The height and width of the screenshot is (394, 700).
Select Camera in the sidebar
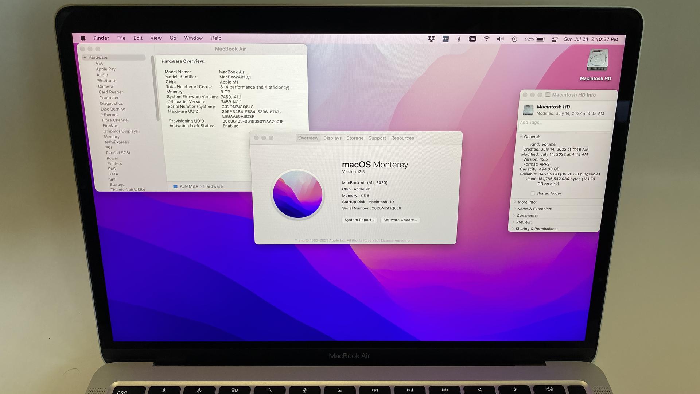(x=105, y=86)
